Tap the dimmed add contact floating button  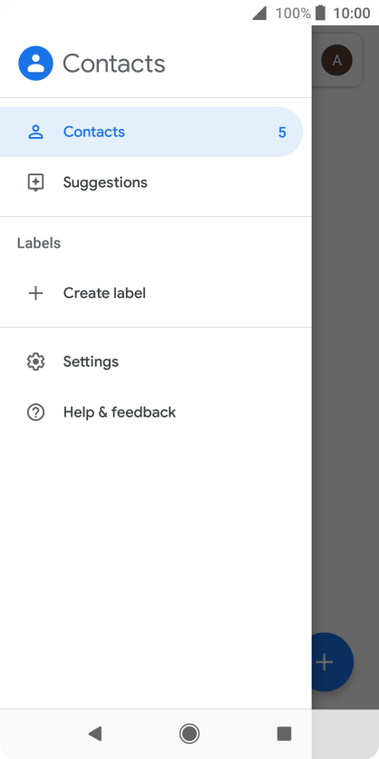pyautogui.click(x=333, y=662)
